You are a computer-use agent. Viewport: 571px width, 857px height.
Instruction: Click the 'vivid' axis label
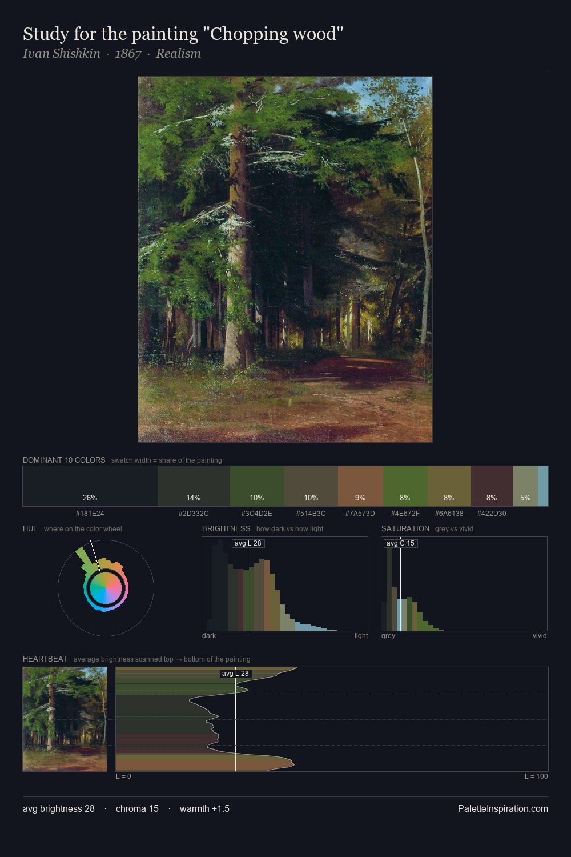pos(540,636)
